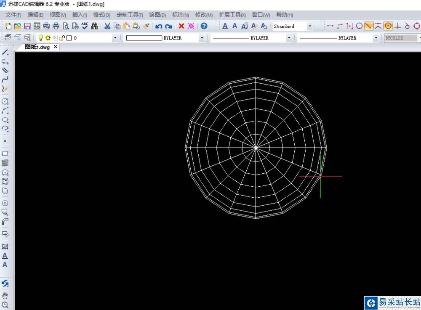
Task: Toggle the highlighted Nearest snap button
Action: (x=369, y=26)
